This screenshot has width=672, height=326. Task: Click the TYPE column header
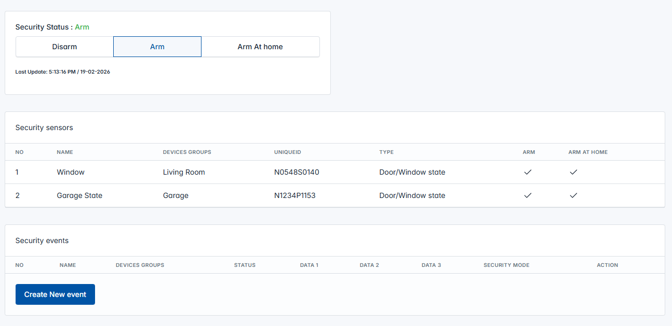point(386,152)
